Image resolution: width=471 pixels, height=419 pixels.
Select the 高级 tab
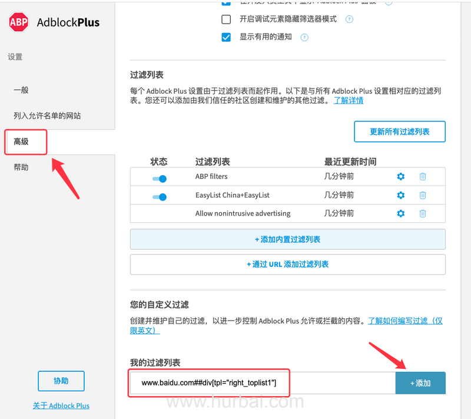click(x=21, y=141)
